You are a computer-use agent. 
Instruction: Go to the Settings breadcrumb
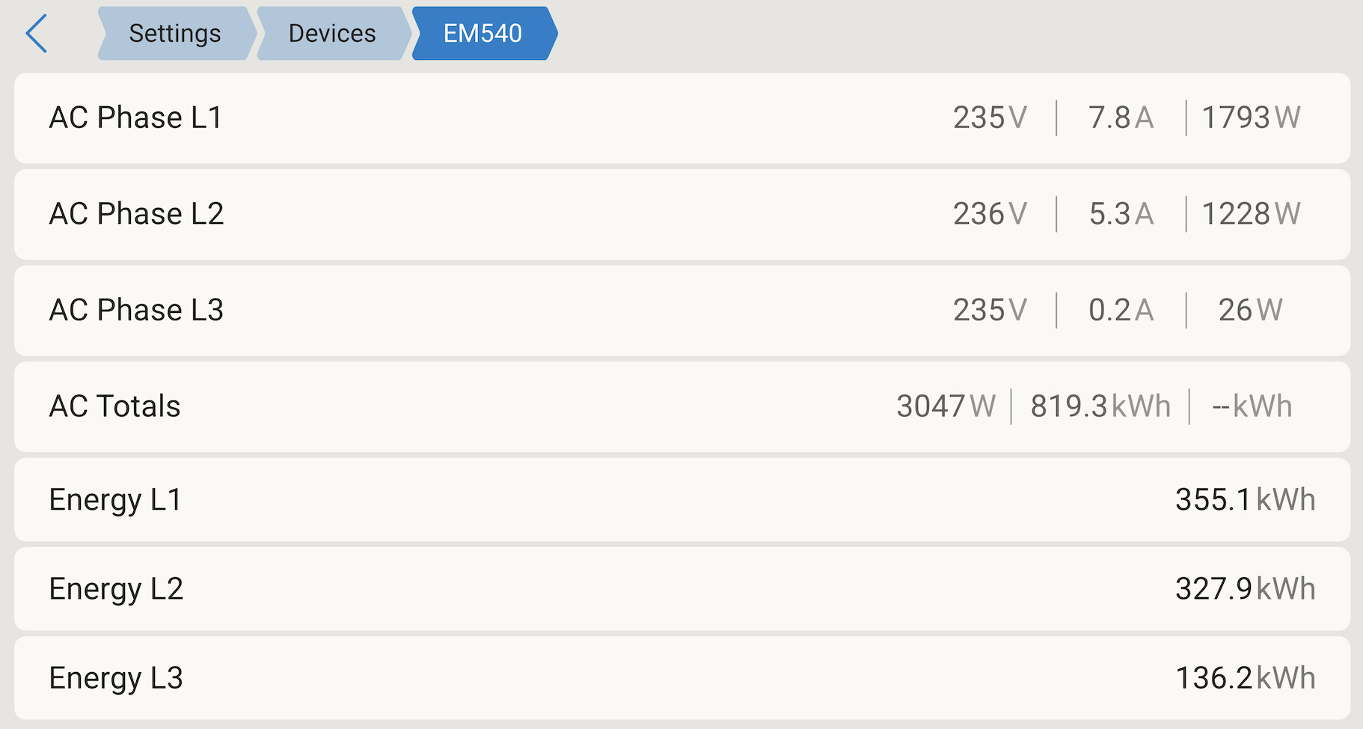coord(175,34)
